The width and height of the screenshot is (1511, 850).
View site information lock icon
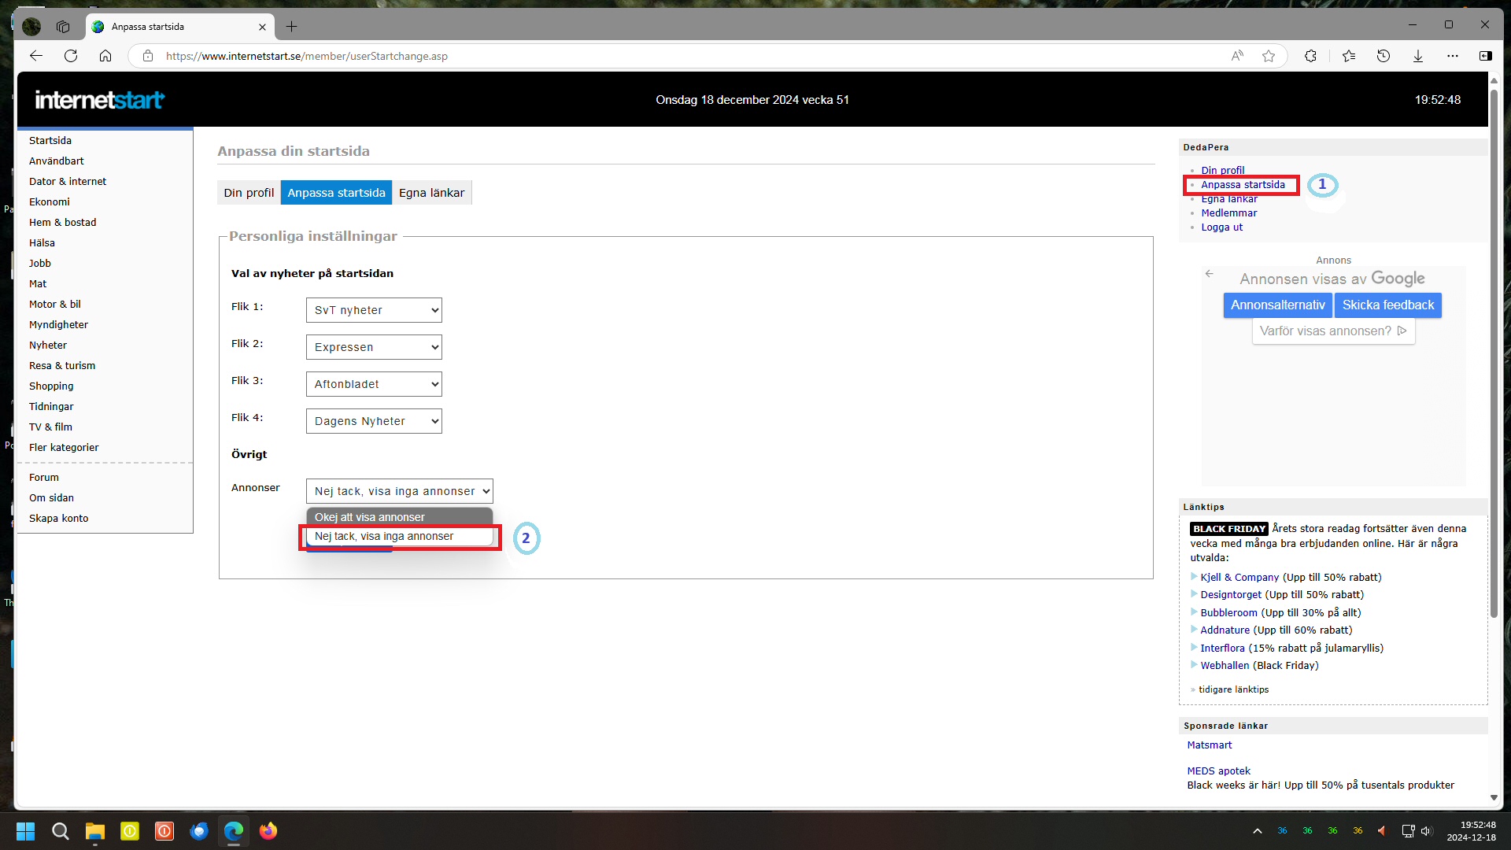[x=147, y=56]
